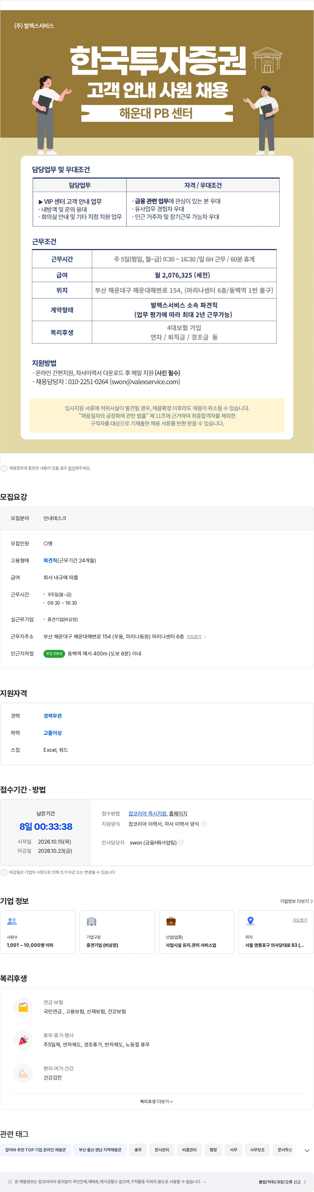
Task: Click the 사업시설 유지.관리 서비스업 card
Action: [197, 932]
